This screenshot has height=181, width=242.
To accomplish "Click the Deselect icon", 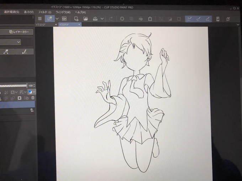I will pos(161,19).
